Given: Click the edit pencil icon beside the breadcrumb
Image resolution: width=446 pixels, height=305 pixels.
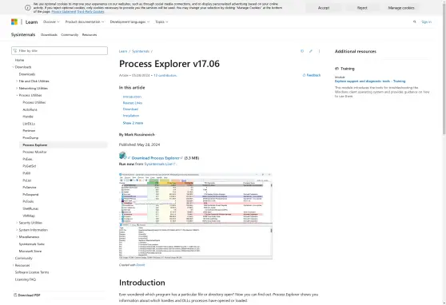Looking at the screenshot, I should click(311, 51).
